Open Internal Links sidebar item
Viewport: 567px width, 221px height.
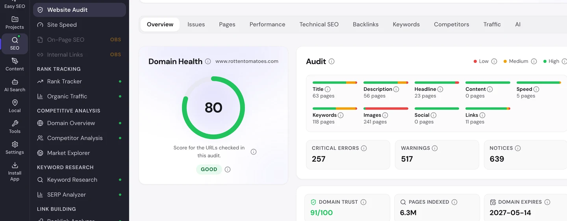(80, 55)
